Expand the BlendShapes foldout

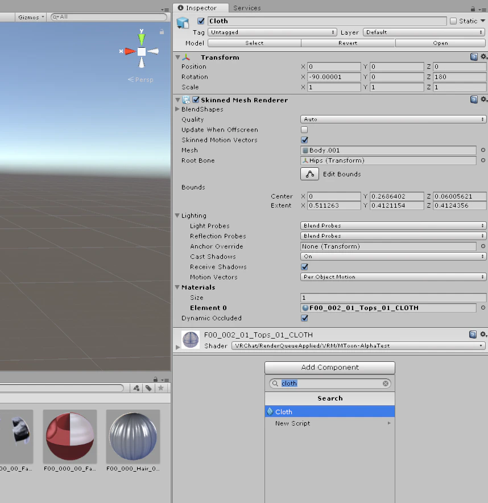(177, 109)
